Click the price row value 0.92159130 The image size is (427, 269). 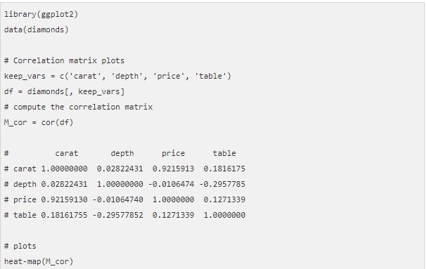click(x=64, y=199)
